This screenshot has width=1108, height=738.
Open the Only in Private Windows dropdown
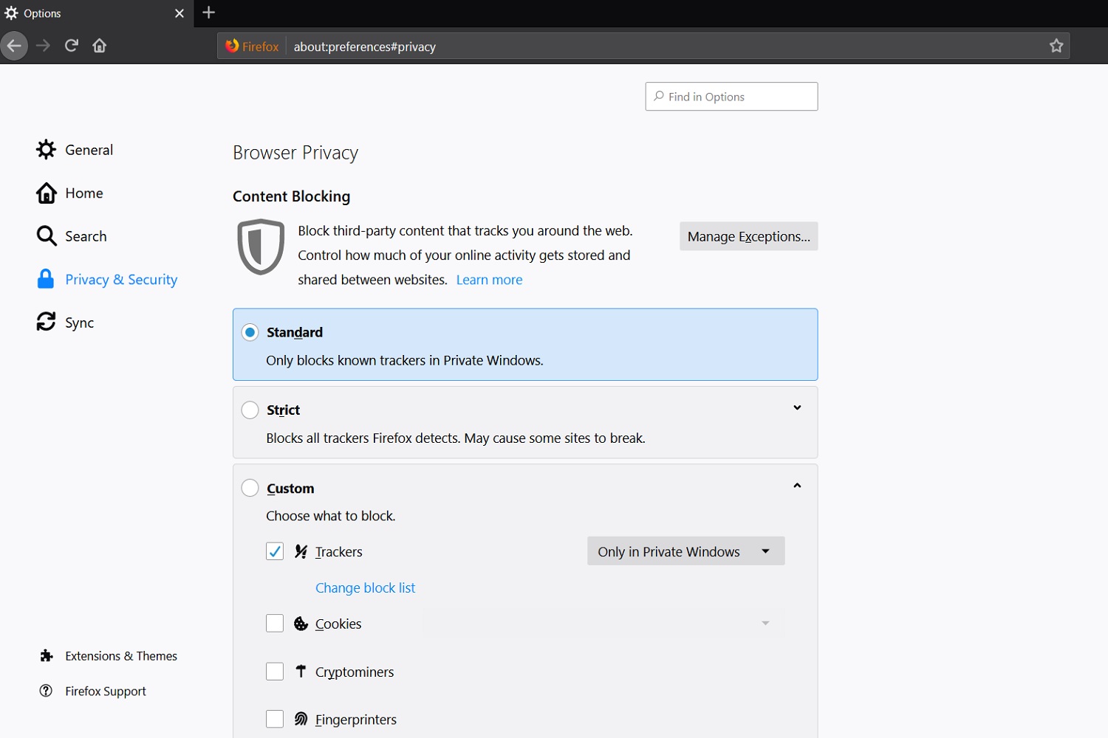pos(685,551)
